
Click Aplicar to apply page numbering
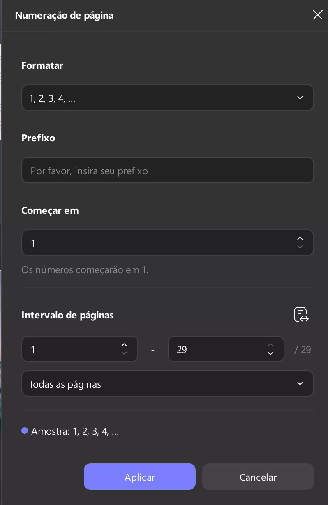tap(140, 477)
